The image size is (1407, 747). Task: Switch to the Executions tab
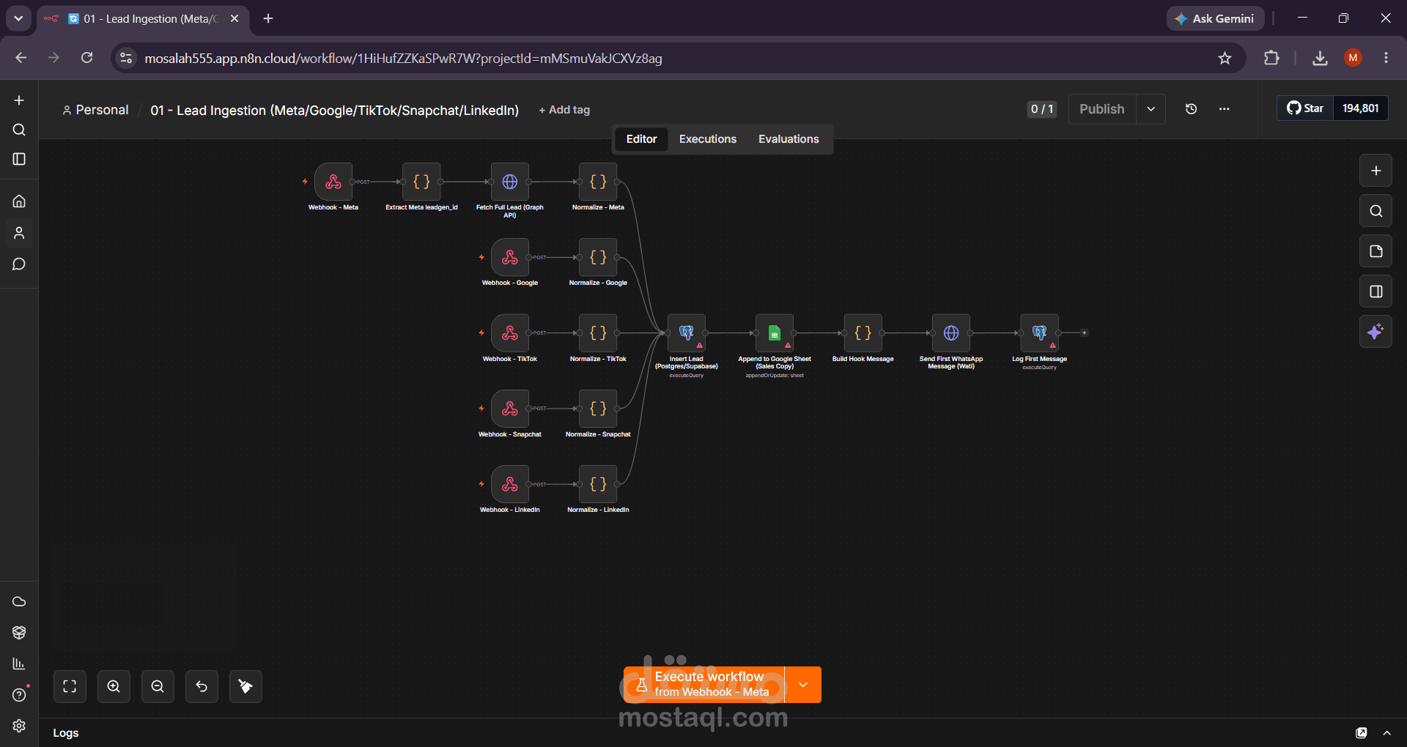coord(708,139)
